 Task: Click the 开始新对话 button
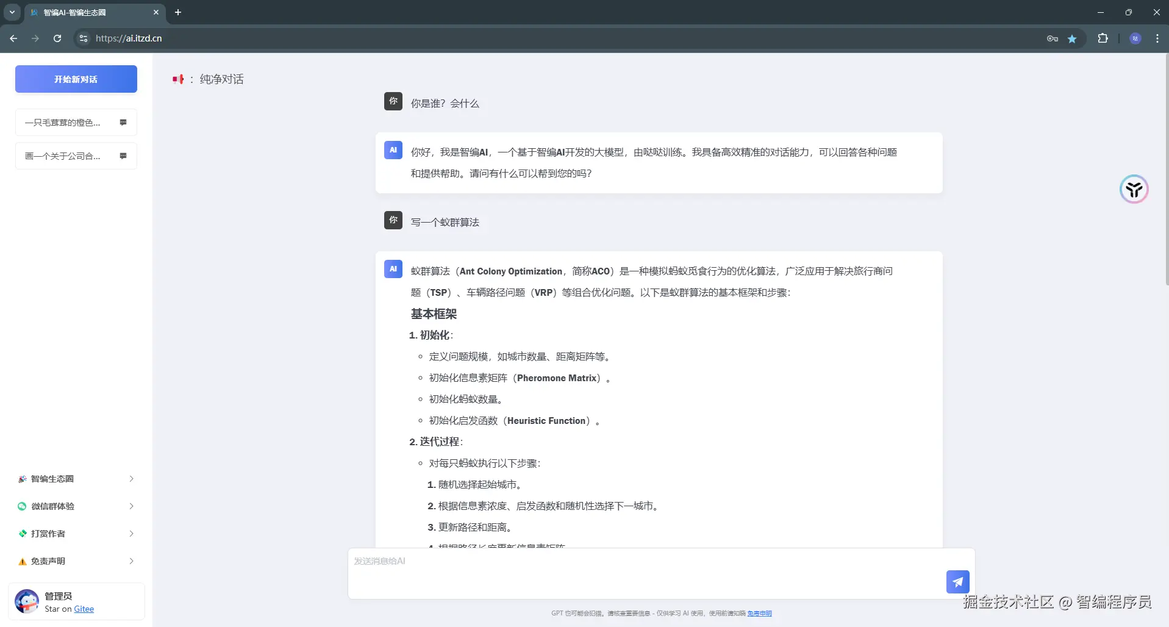(76, 79)
